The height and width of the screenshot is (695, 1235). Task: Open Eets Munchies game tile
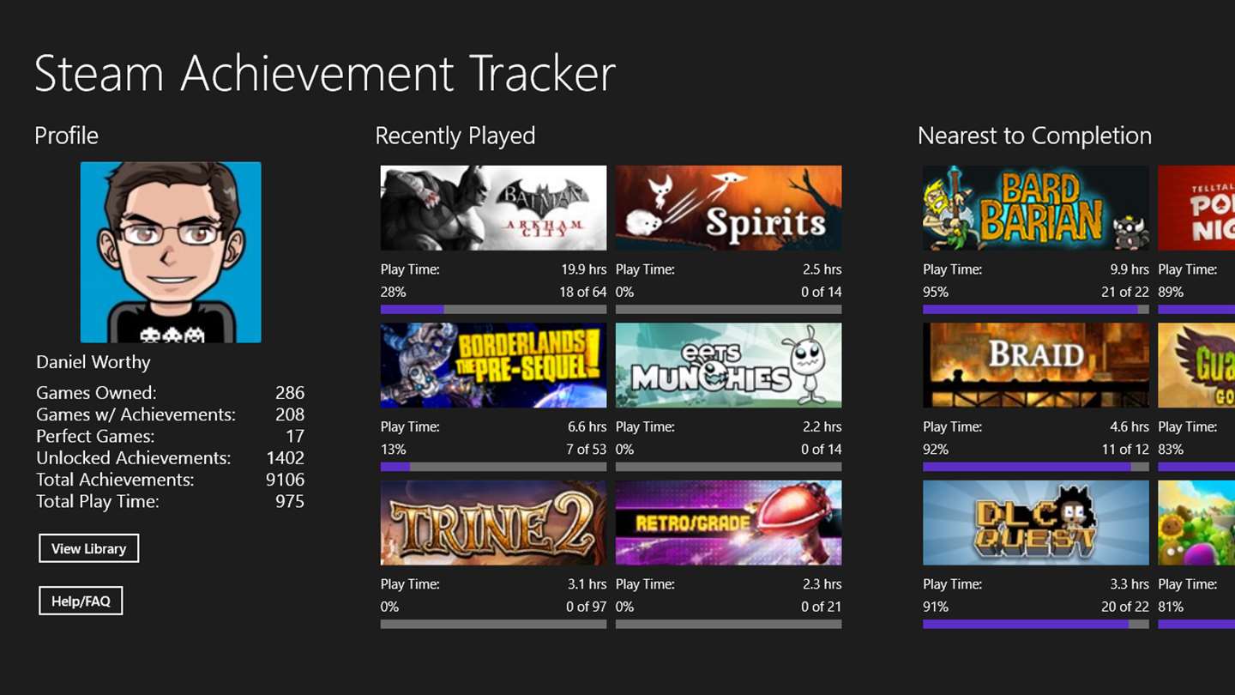(728, 365)
